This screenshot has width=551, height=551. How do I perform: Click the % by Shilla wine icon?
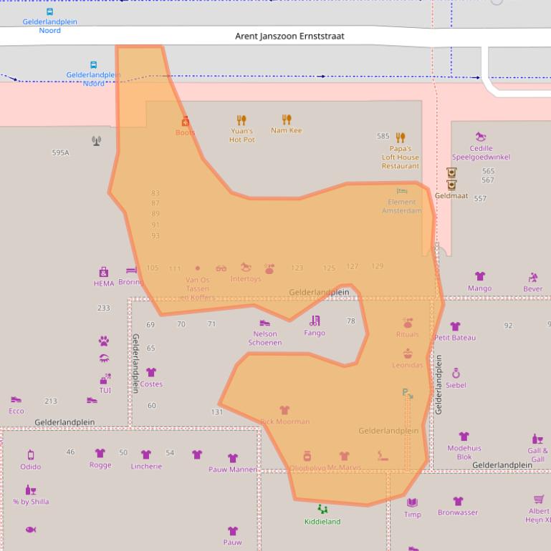point(31,490)
